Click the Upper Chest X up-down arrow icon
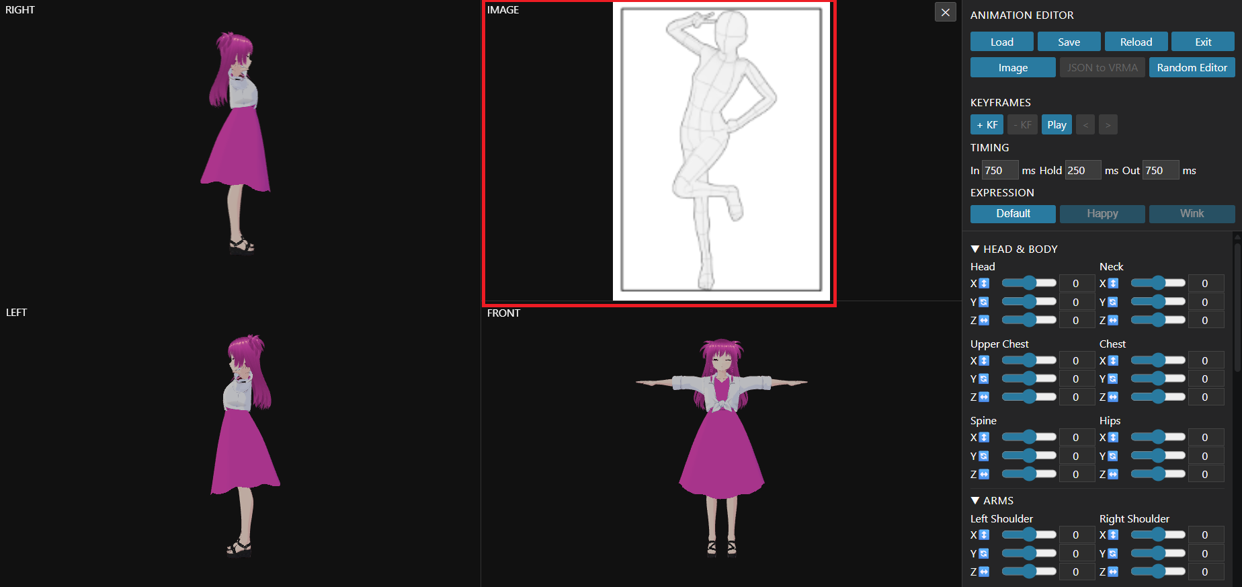 tap(984, 360)
